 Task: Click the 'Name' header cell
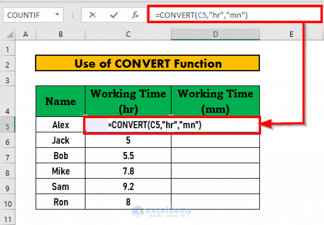click(61, 101)
